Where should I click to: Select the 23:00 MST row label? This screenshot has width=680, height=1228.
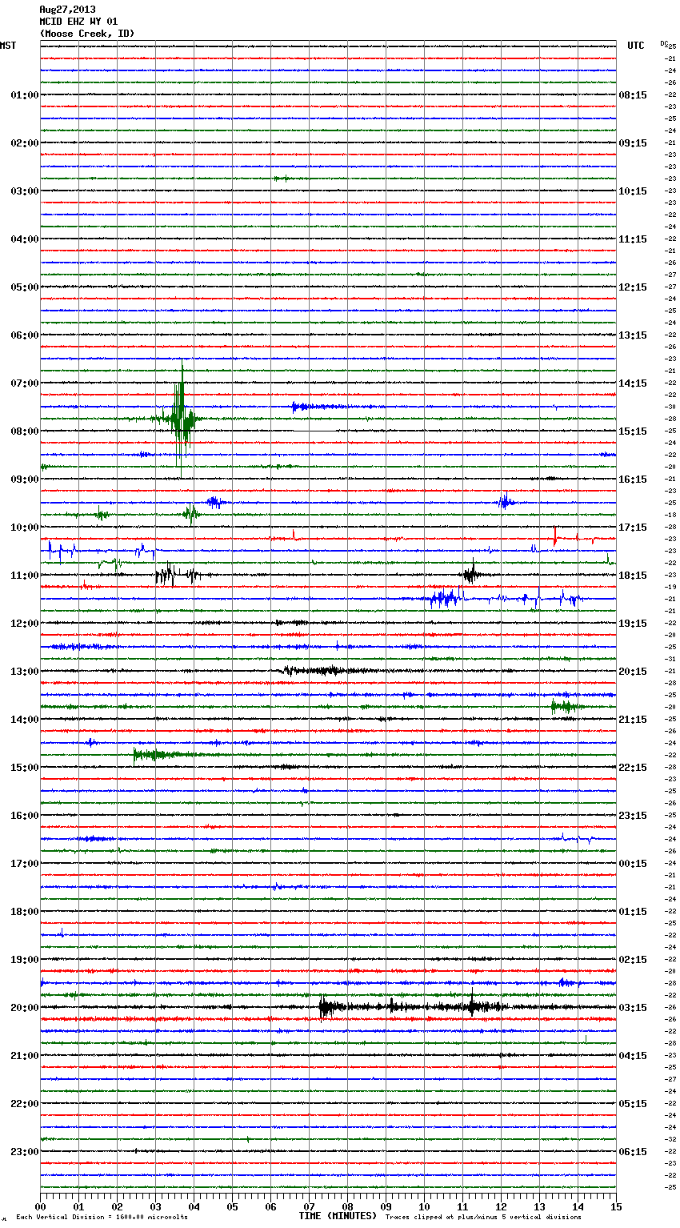pyautogui.click(x=24, y=1151)
